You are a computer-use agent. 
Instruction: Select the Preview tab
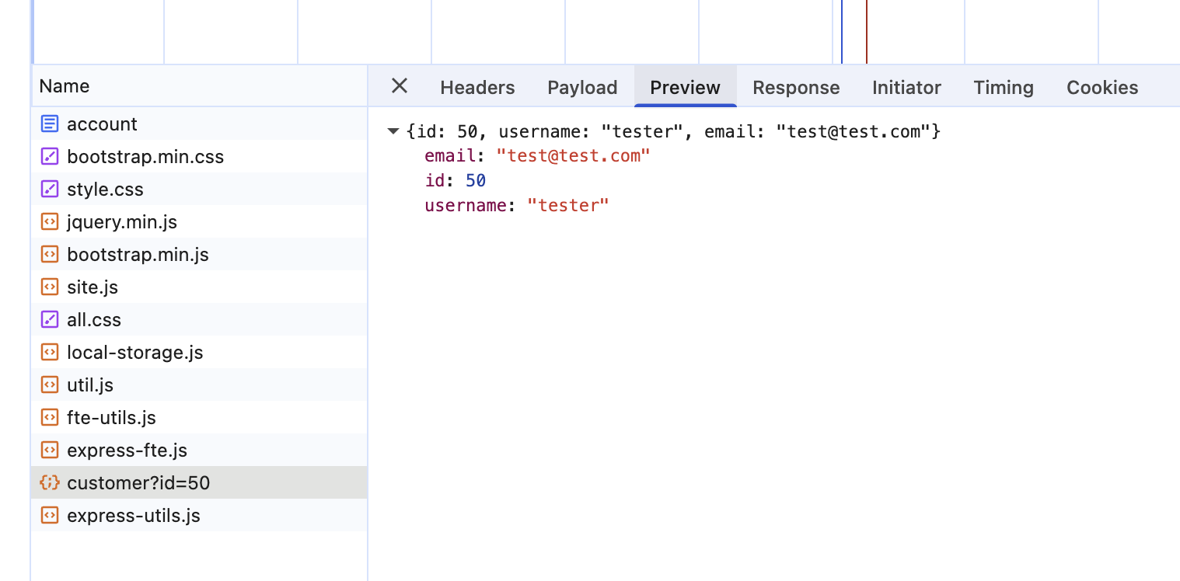(x=685, y=87)
